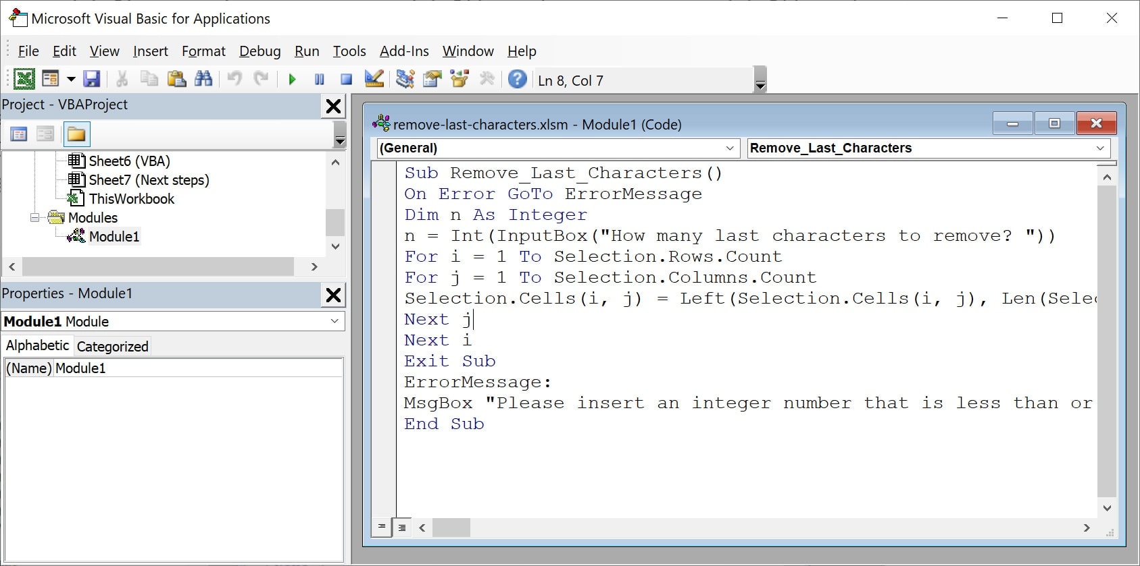The height and width of the screenshot is (566, 1140).
Task: Click code window horizontal scroll left arrow
Action: 422,528
